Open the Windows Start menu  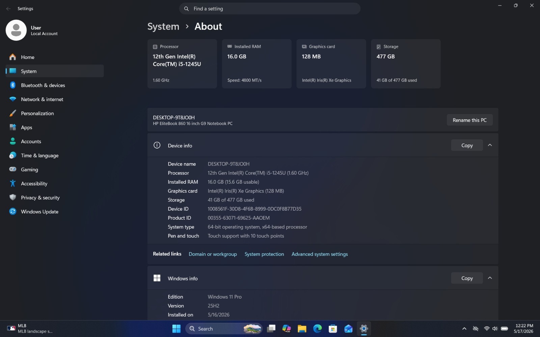177,329
